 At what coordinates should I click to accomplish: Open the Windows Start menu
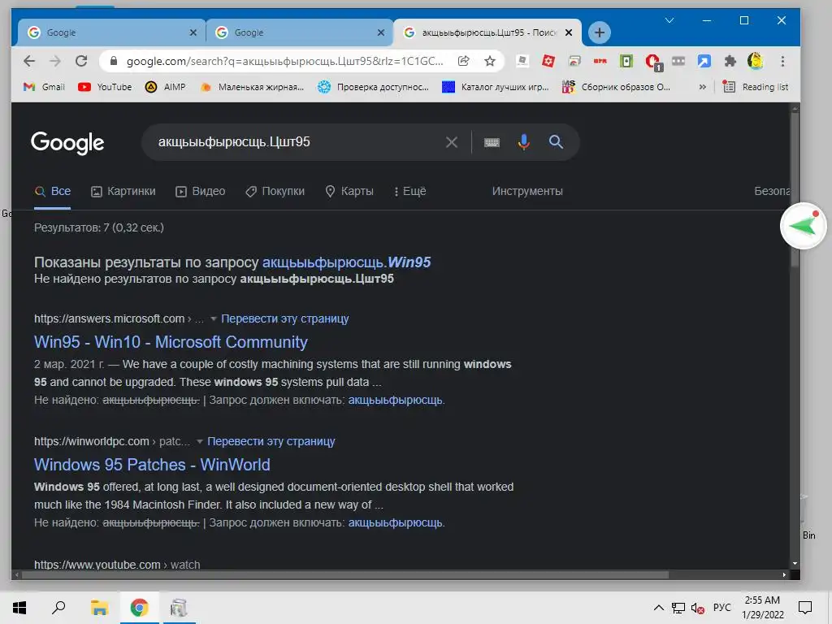[x=19, y=608]
